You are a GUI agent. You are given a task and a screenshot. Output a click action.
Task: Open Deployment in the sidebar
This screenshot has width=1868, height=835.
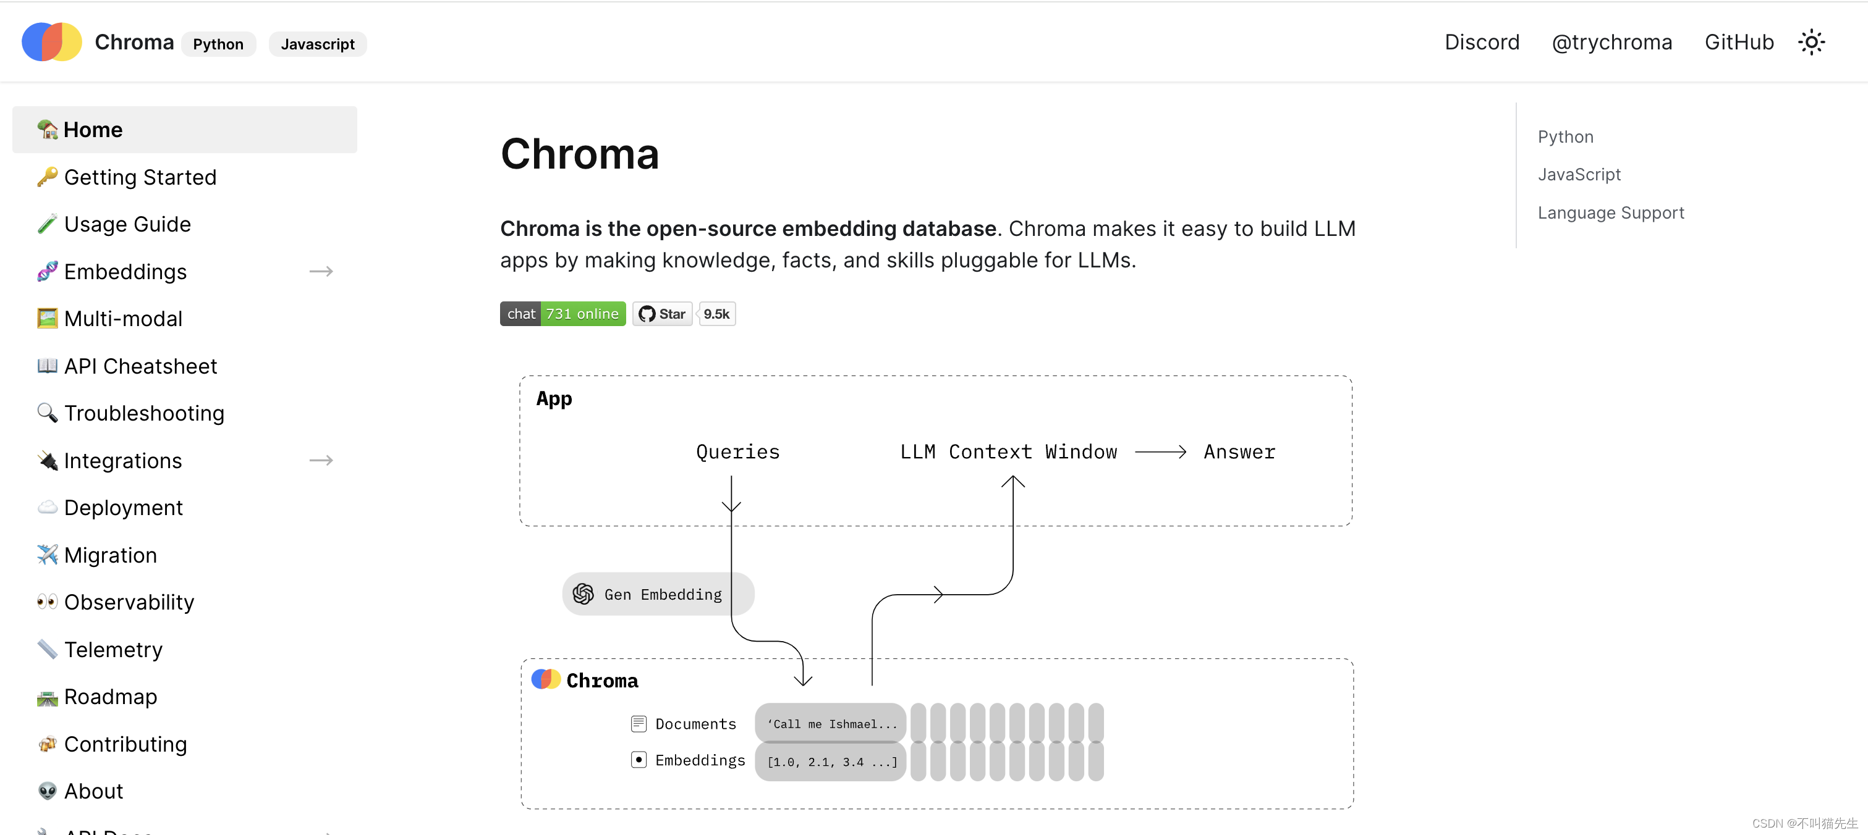(x=123, y=508)
